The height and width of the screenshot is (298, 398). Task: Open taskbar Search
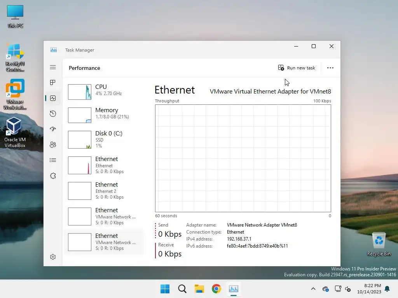182,289
